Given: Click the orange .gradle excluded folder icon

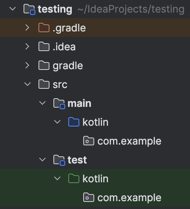Looking at the screenshot, I should tap(44, 27).
